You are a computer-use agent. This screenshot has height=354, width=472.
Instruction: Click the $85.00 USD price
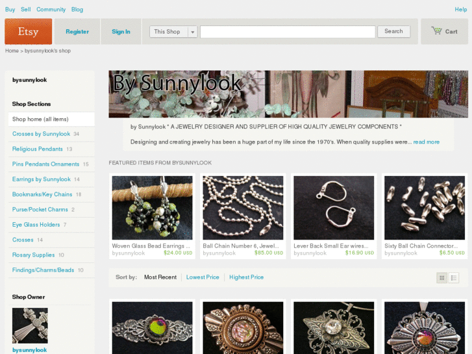[x=269, y=253]
